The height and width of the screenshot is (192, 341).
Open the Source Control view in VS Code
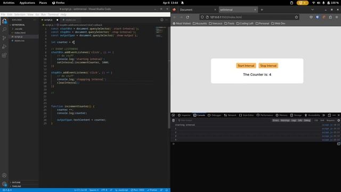click(4, 38)
